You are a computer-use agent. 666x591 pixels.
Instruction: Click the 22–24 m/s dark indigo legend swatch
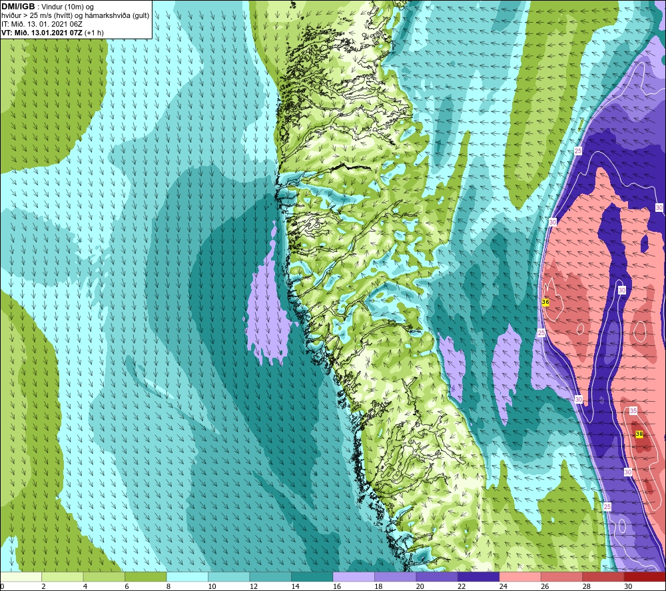pos(479,577)
